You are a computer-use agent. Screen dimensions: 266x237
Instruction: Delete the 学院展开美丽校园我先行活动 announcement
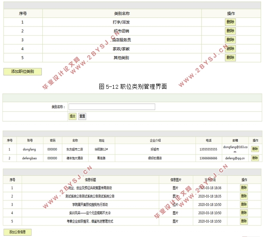(244, 205)
